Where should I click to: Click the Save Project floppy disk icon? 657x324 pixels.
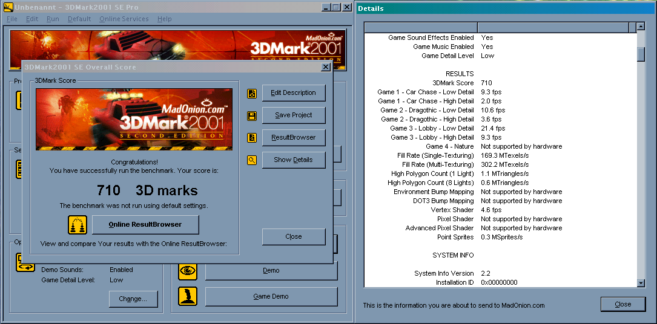click(x=252, y=115)
